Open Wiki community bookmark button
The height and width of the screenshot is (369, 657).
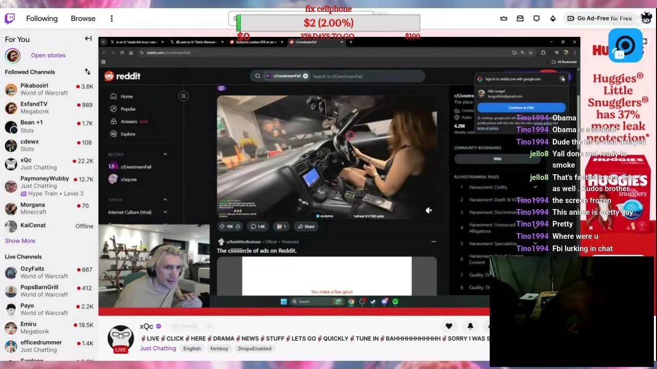(x=497, y=159)
